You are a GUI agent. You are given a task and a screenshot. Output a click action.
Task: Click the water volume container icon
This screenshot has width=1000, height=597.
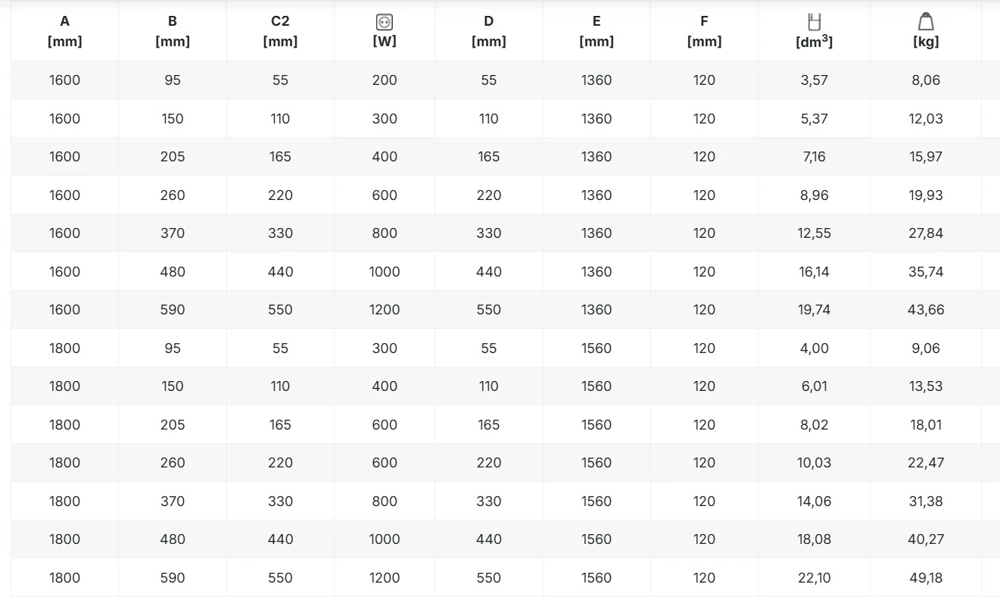point(814,22)
